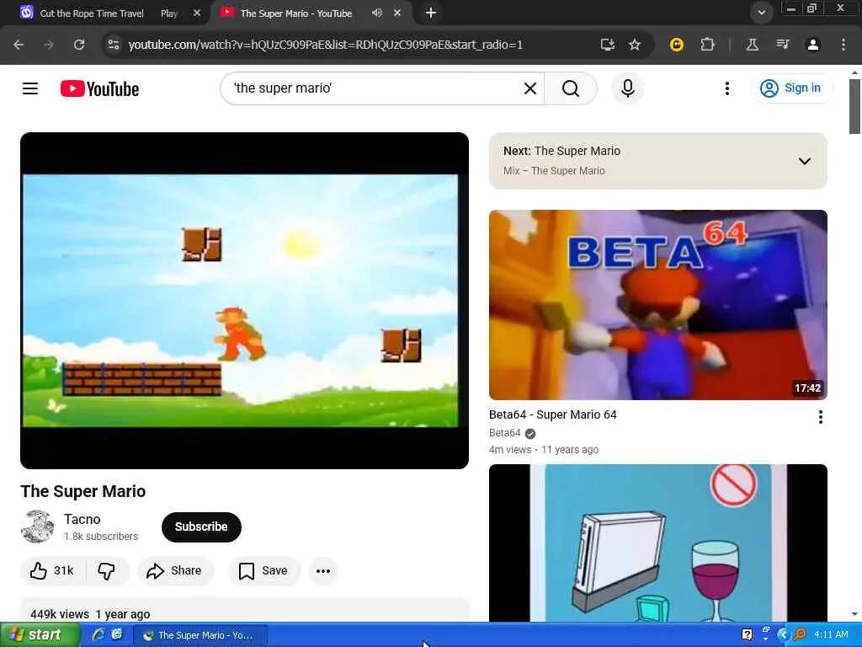Play the Wii and wine glass thumbnail
Screen dimensions: 862x647
point(658,543)
